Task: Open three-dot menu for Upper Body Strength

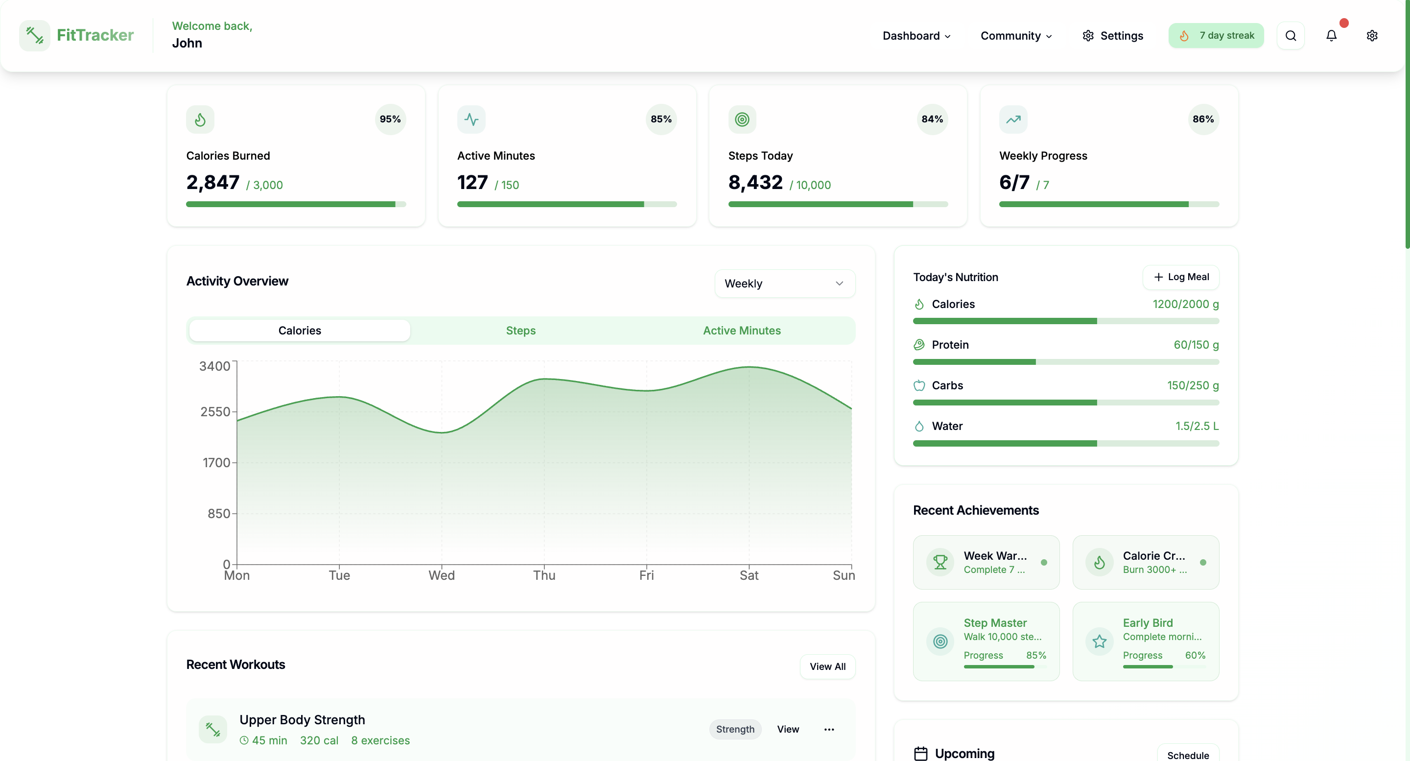Action: point(829,729)
